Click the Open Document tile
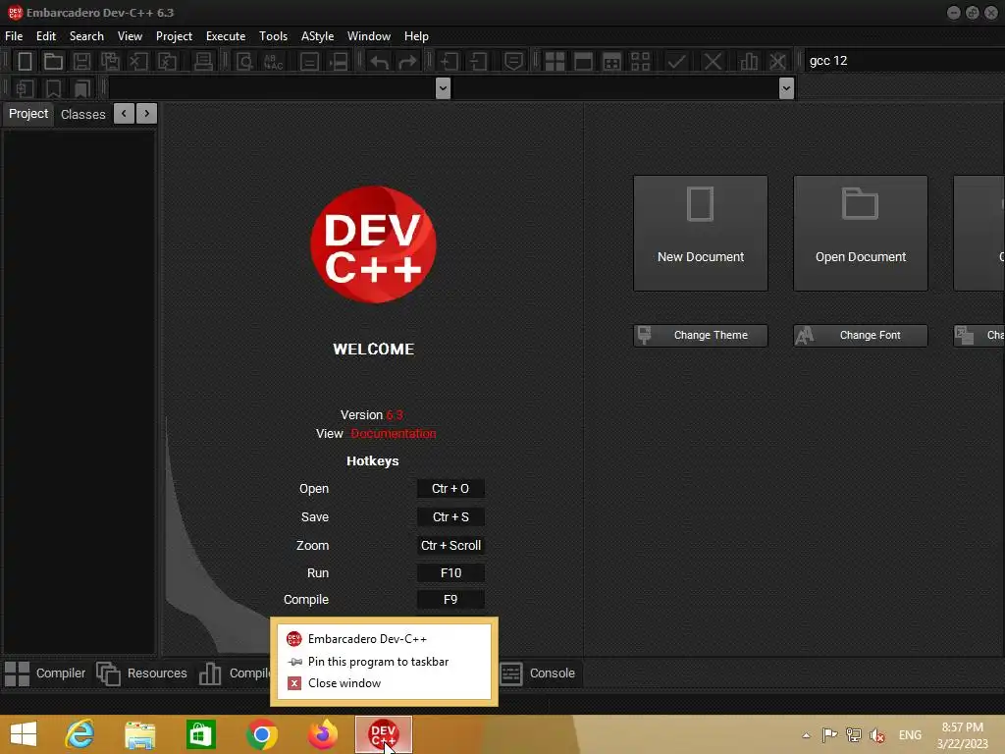This screenshot has width=1005, height=754. pyautogui.click(x=860, y=234)
